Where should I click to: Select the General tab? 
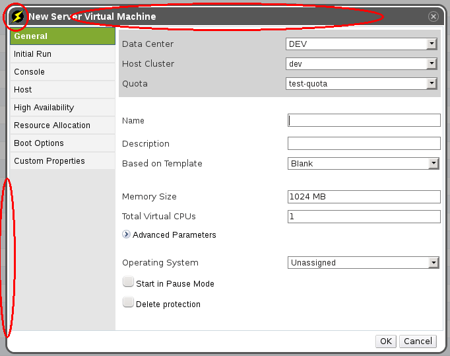coord(63,36)
